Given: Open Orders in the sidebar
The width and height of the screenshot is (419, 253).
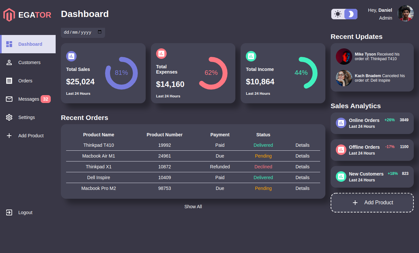Looking at the screenshot, I should (28, 81).
